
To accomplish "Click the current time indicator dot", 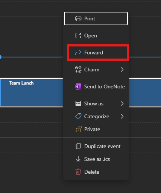I will point(0,57).
